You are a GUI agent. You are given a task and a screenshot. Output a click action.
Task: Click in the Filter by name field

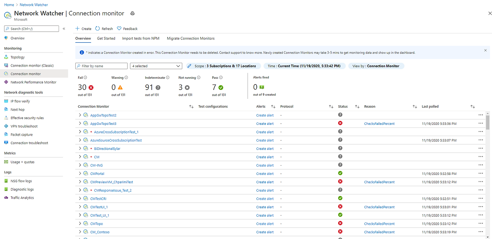[101, 66]
